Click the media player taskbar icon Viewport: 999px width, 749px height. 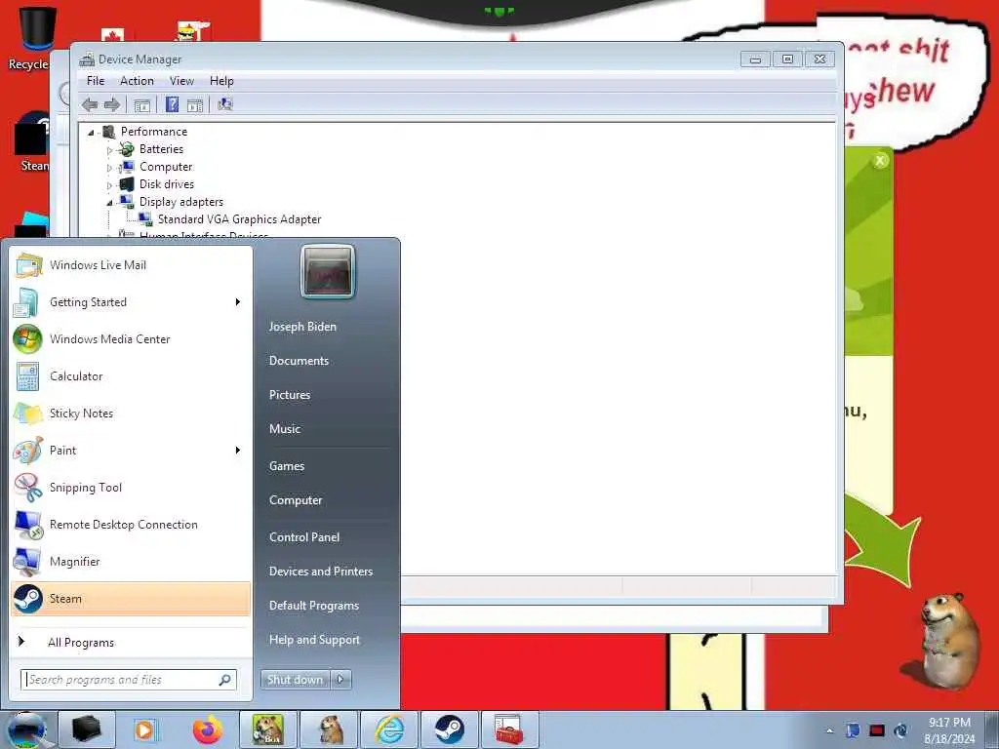pos(146,729)
